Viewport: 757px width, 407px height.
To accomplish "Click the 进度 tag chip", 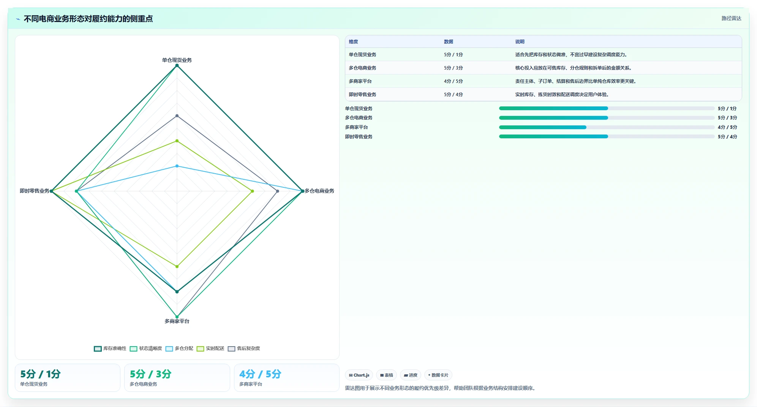I will click(411, 375).
